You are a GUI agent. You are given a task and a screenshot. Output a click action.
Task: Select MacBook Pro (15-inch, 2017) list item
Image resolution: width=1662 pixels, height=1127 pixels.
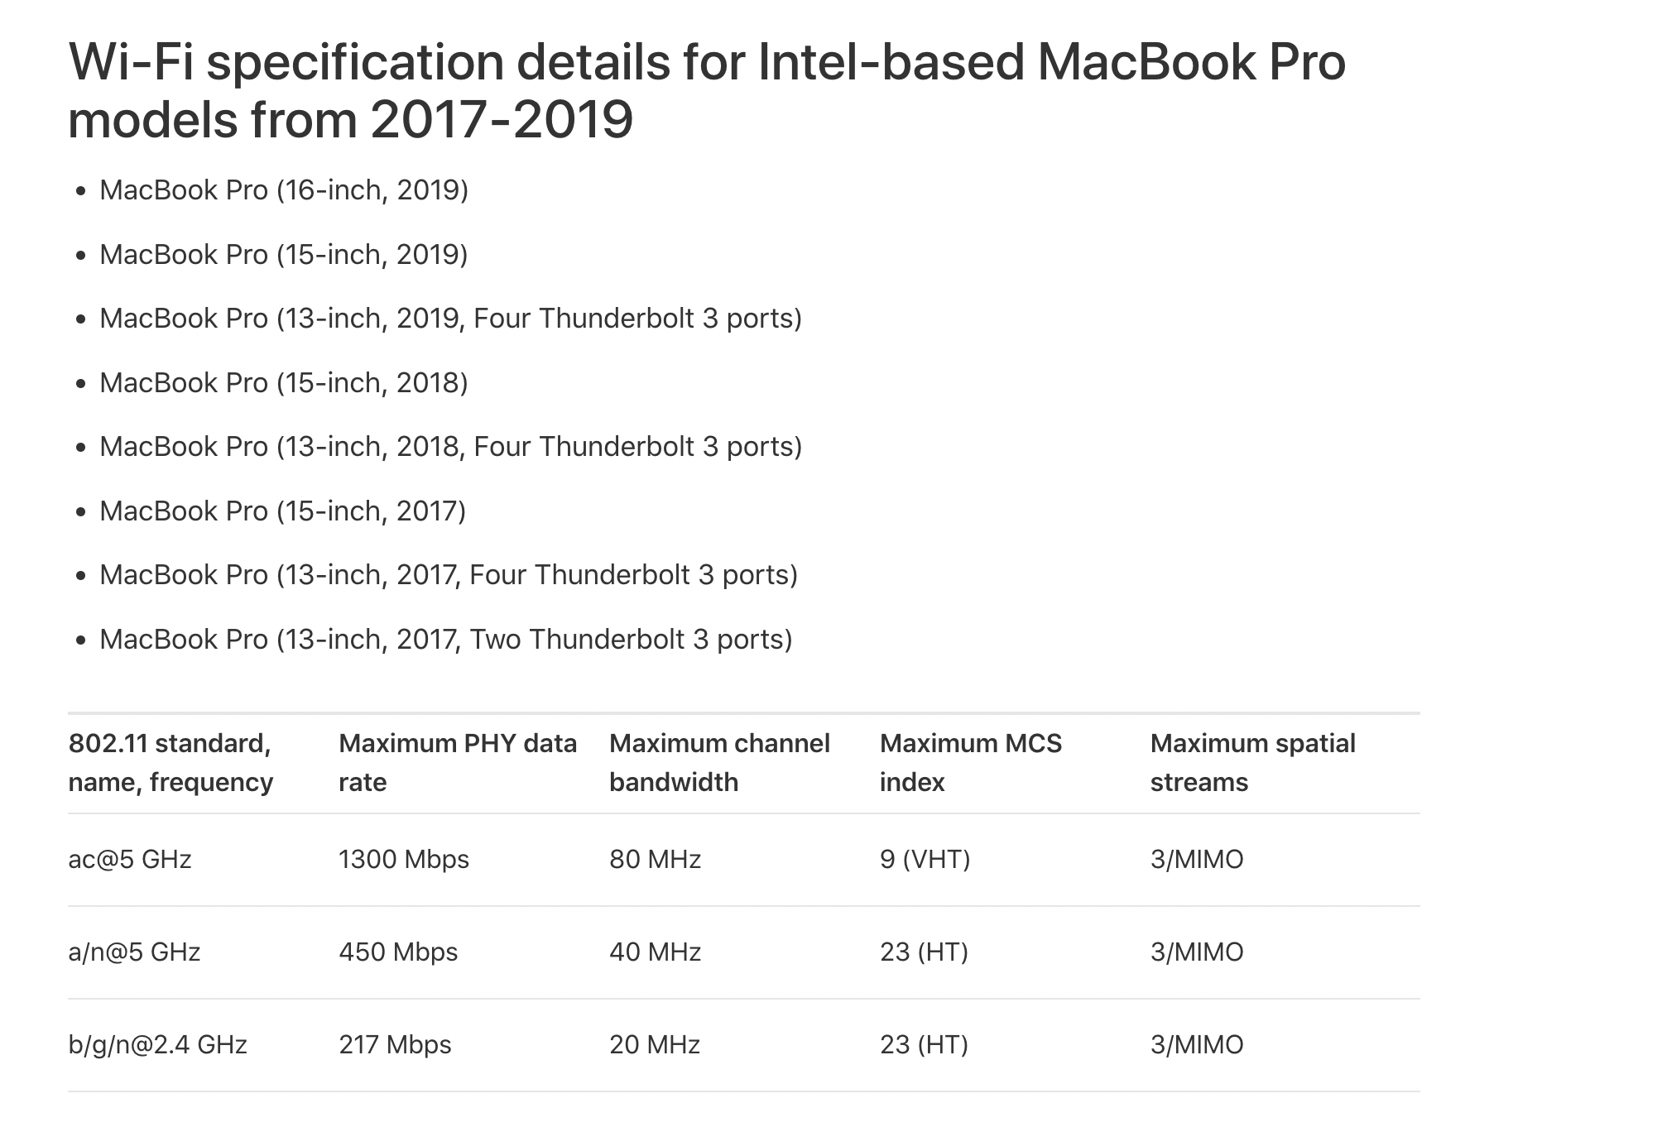pos(283,511)
